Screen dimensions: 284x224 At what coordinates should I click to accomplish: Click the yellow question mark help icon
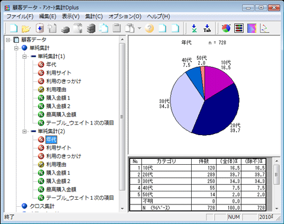click(149, 28)
